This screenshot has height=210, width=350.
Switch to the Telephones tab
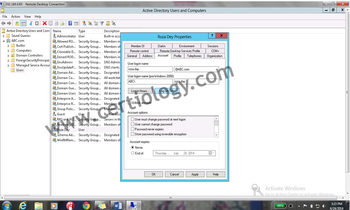tap(194, 56)
